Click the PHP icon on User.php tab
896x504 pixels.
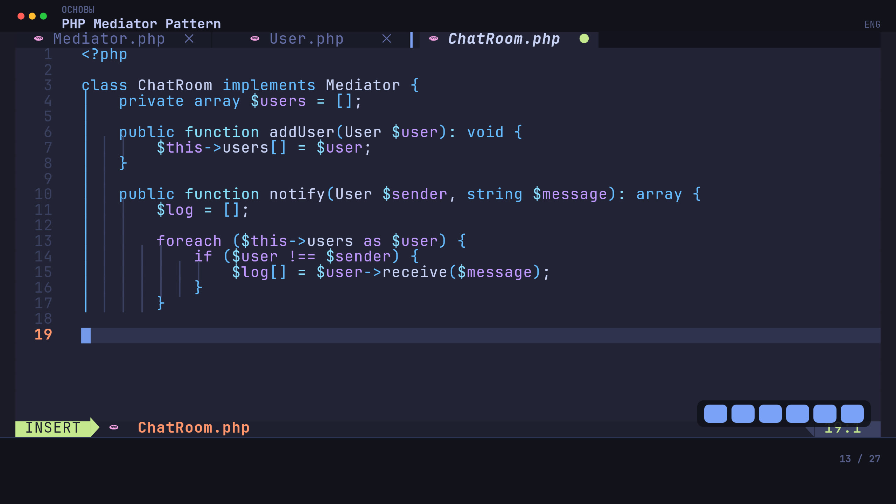click(x=255, y=38)
